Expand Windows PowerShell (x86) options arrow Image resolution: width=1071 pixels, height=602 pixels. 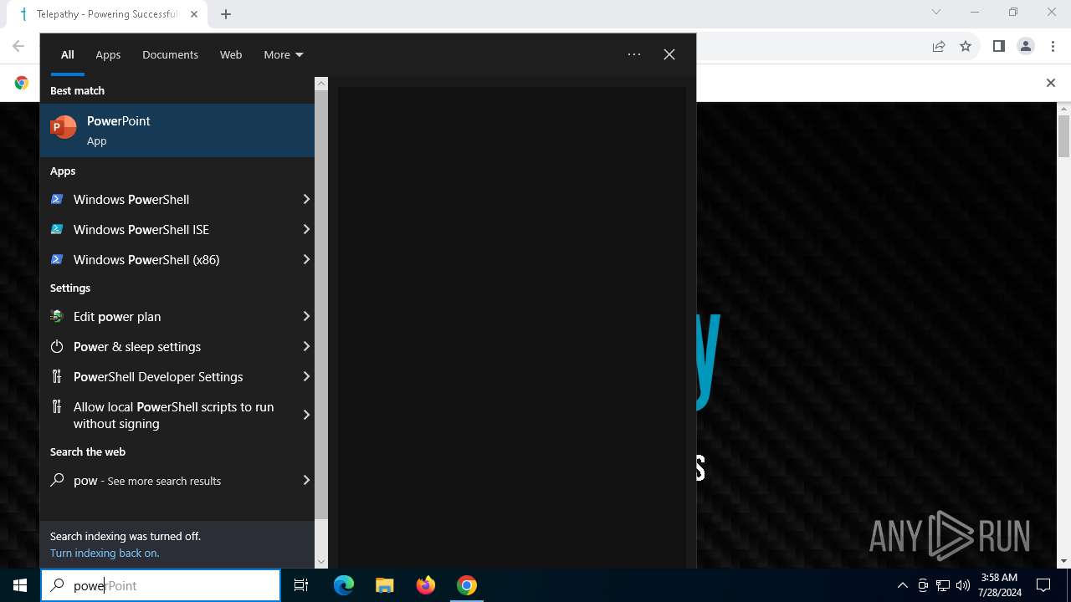pos(306,259)
